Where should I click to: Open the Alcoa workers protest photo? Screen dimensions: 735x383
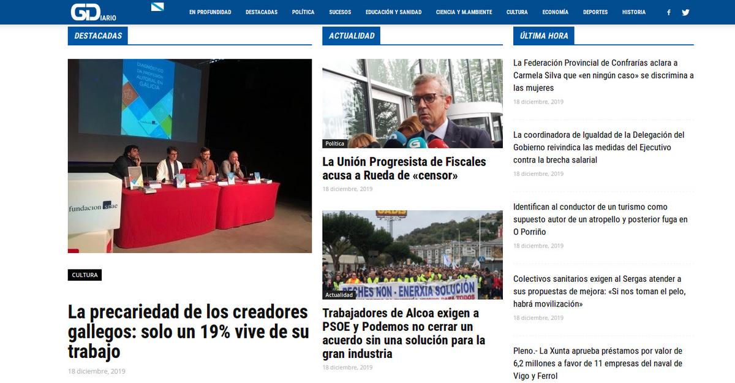tap(413, 255)
